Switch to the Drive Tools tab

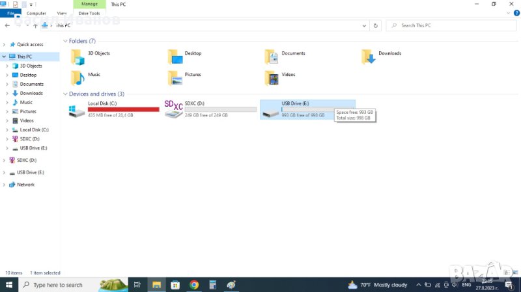coord(89,13)
